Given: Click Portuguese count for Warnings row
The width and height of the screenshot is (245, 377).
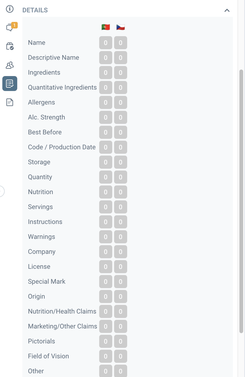Looking at the screenshot, I should coord(106,237).
